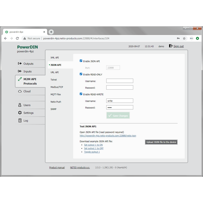Image resolution: width=203 pixels, height=203 pixels.
Task: Click Upload JSON file to the device
Action: tap(161, 142)
